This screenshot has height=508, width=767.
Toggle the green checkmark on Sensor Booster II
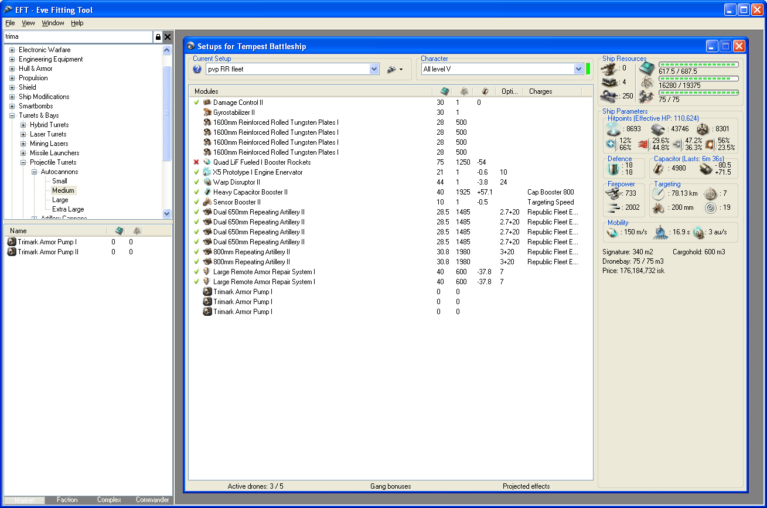click(x=196, y=202)
